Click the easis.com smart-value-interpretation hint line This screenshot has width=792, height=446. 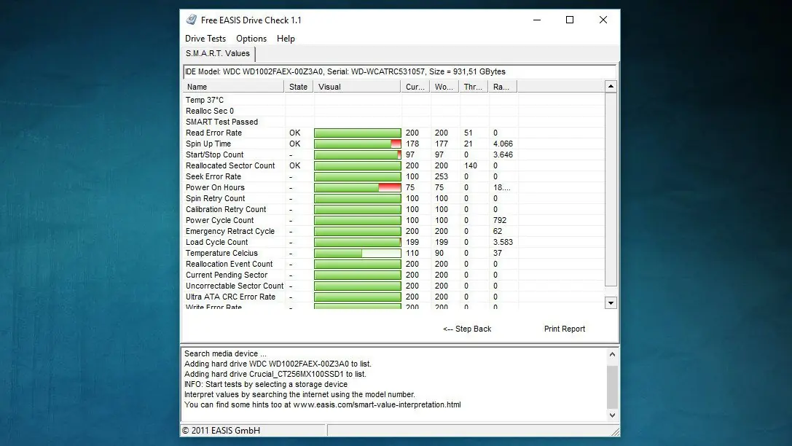(x=322, y=404)
